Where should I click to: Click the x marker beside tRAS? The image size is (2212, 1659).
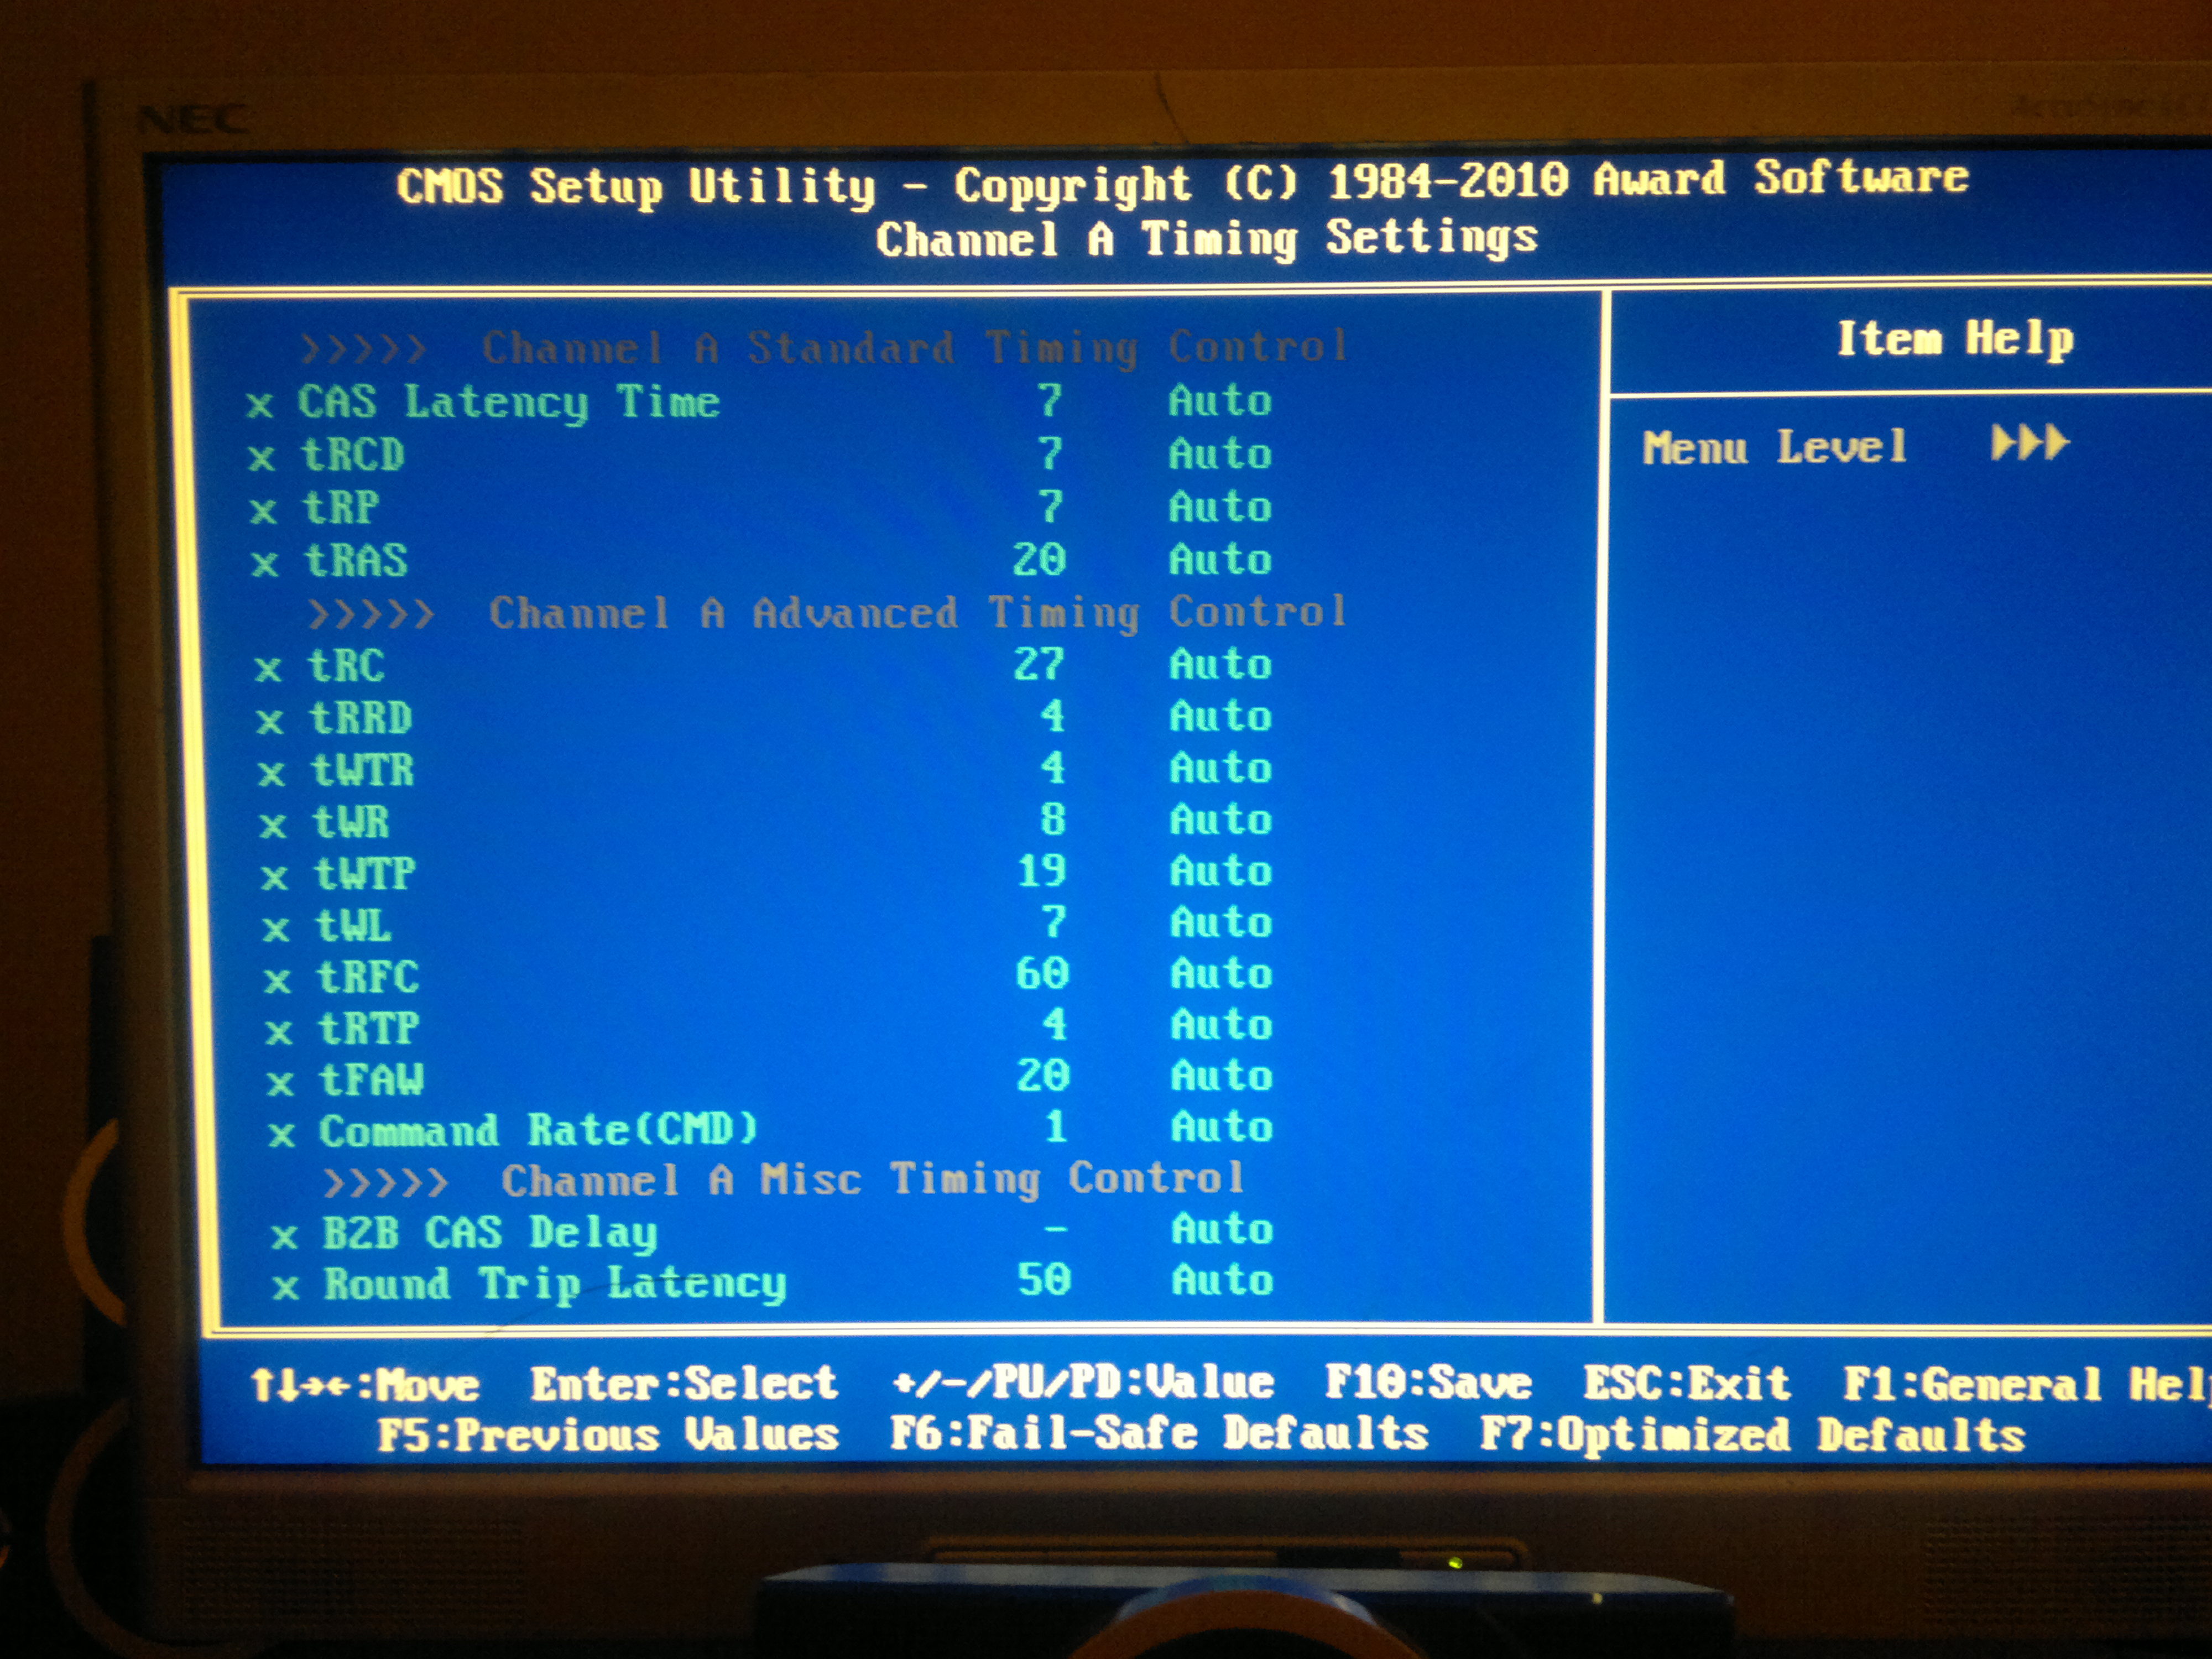coord(264,564)
